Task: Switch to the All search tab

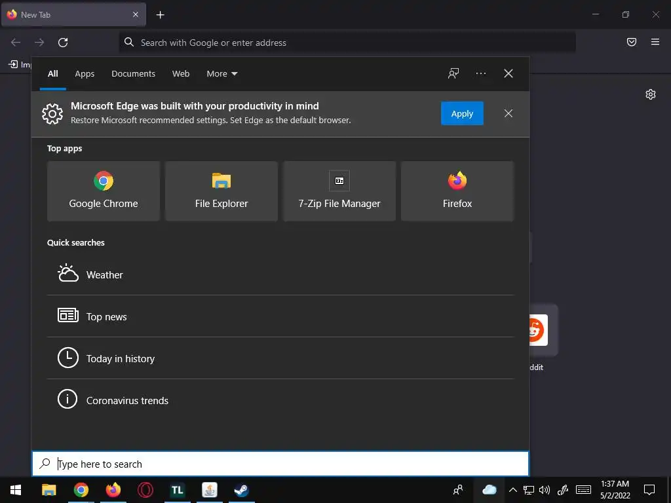Action: (x=52, y=73)
